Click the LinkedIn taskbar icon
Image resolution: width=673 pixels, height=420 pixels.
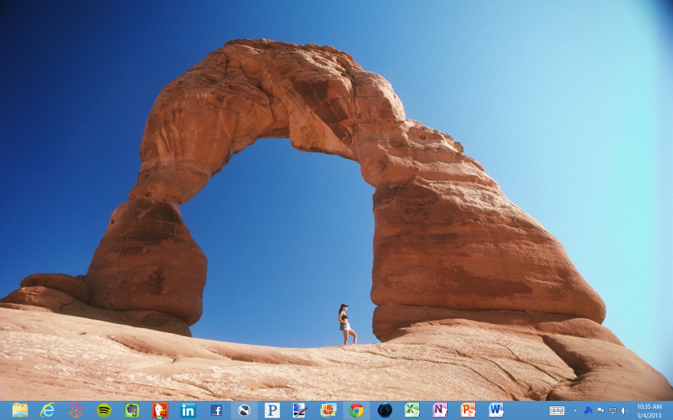tap(188, 410)
